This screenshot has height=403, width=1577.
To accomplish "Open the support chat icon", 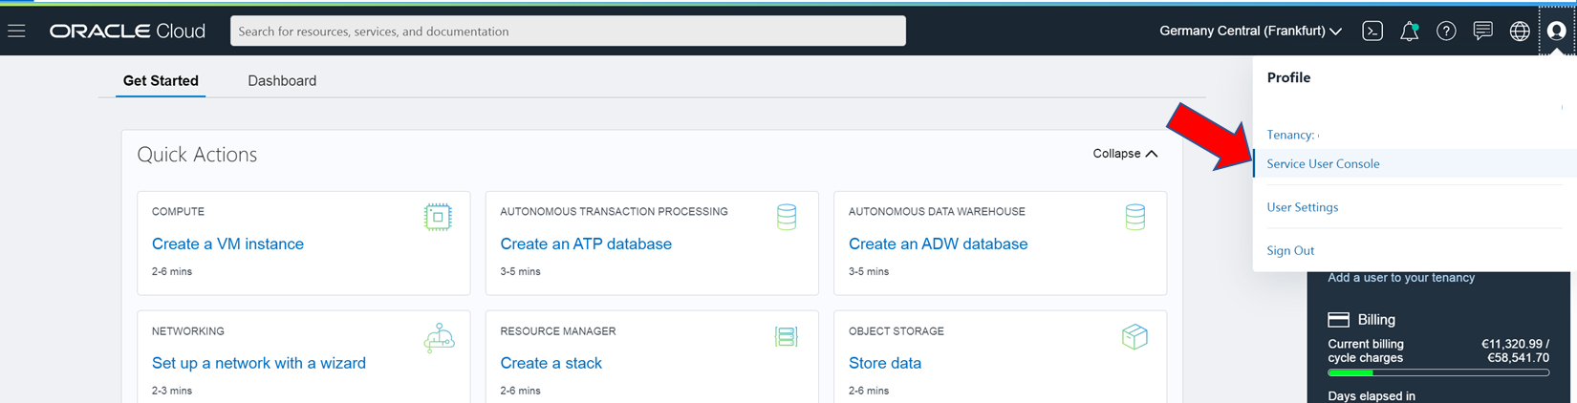I will pyautogui.click(x=1482, y=32).
